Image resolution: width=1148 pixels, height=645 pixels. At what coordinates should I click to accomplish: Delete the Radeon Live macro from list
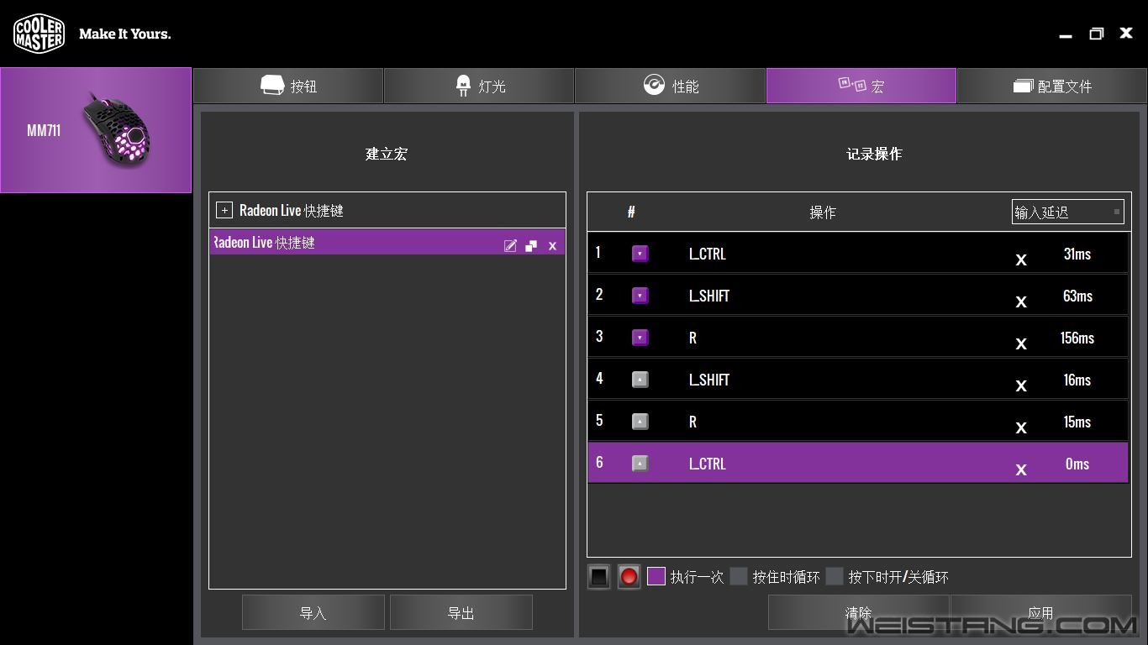click(552, 246)
